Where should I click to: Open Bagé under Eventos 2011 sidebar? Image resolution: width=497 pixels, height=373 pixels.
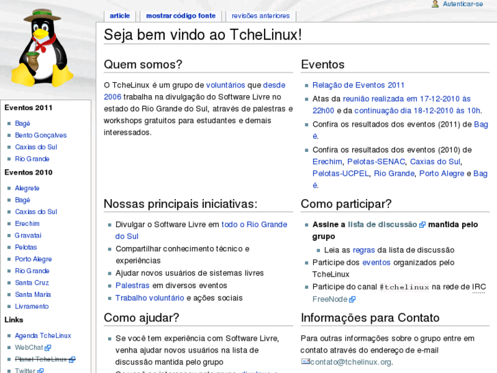point(23,123)
